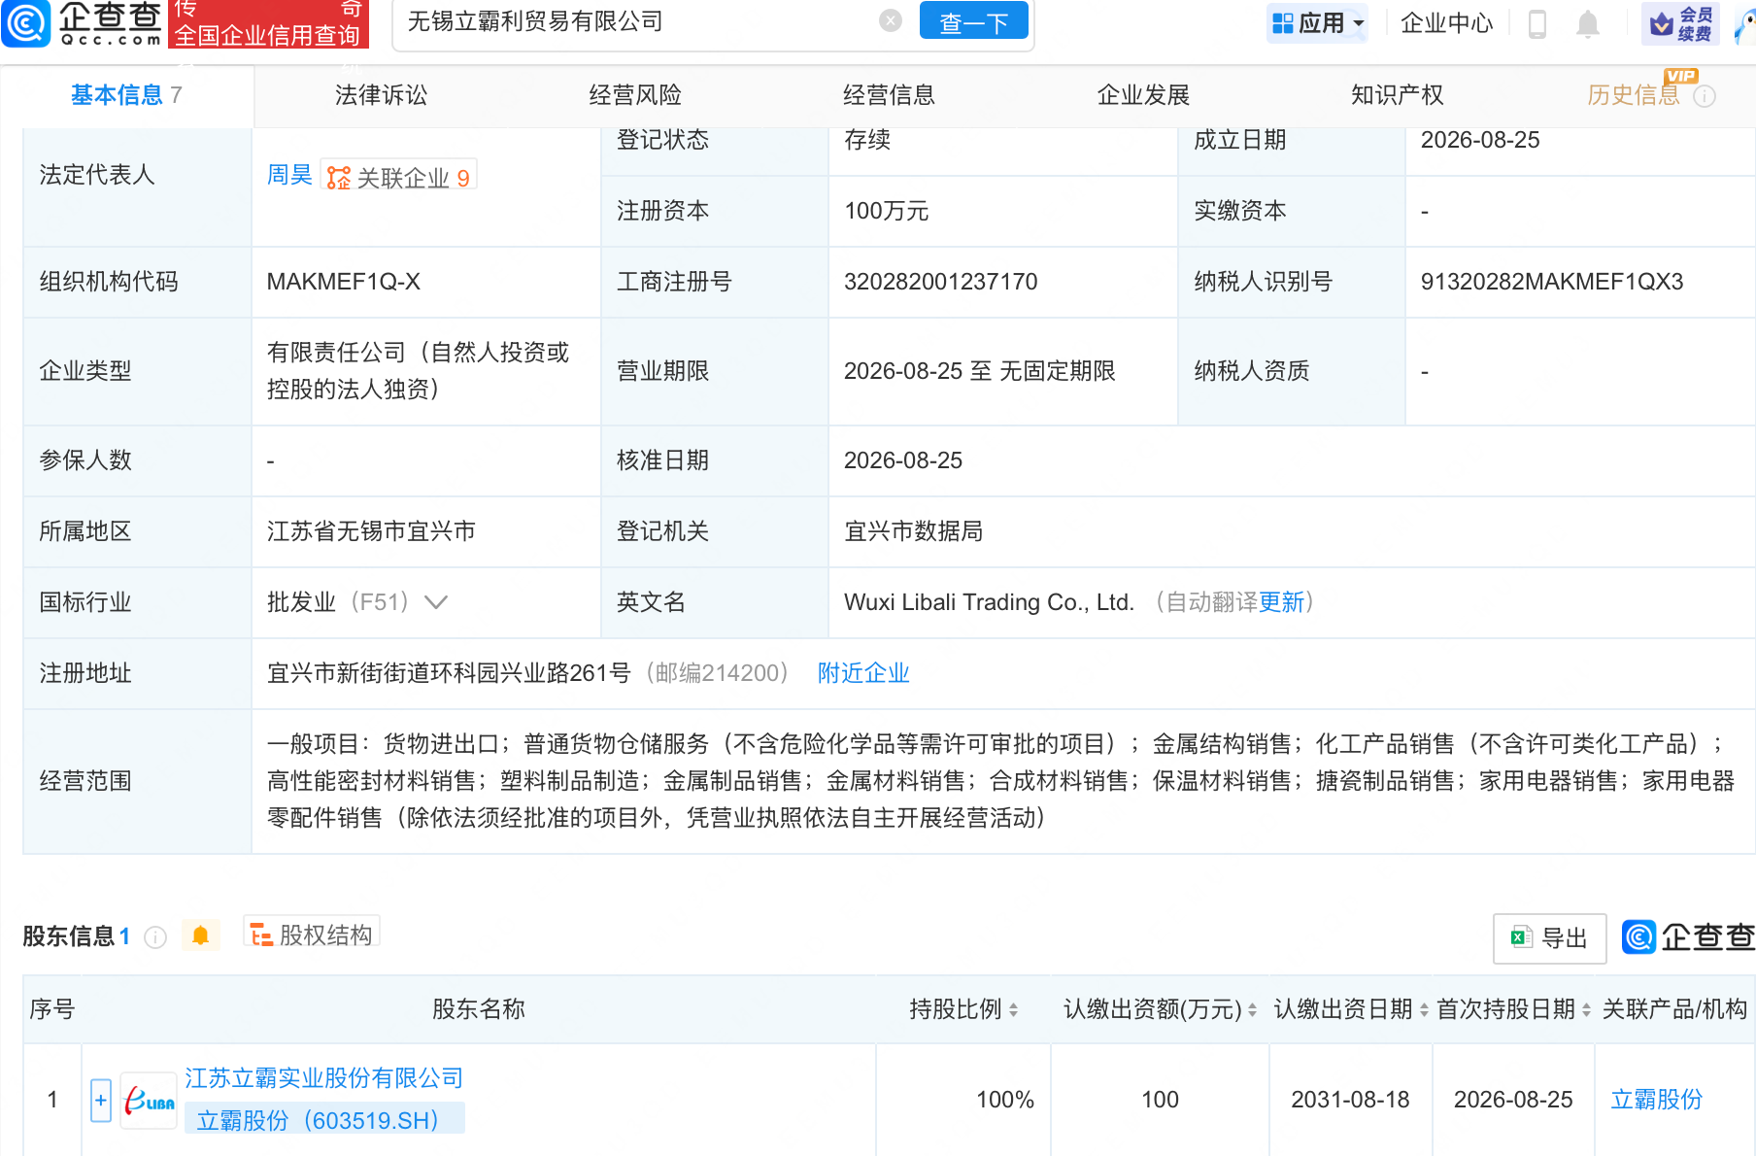Image resolution: width=1756 pixels, height=1156 pixels.
Task: Click the 导出 export button
Action: pos(1549,938)
